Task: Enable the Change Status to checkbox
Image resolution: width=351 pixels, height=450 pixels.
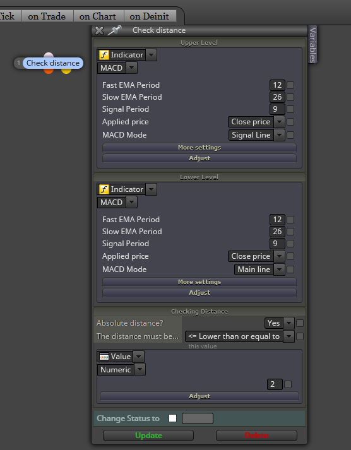Action: [x=172, y=418]
